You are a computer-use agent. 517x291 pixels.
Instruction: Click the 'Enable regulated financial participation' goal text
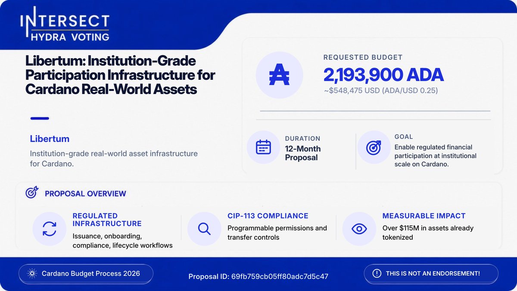coord(436,156)
